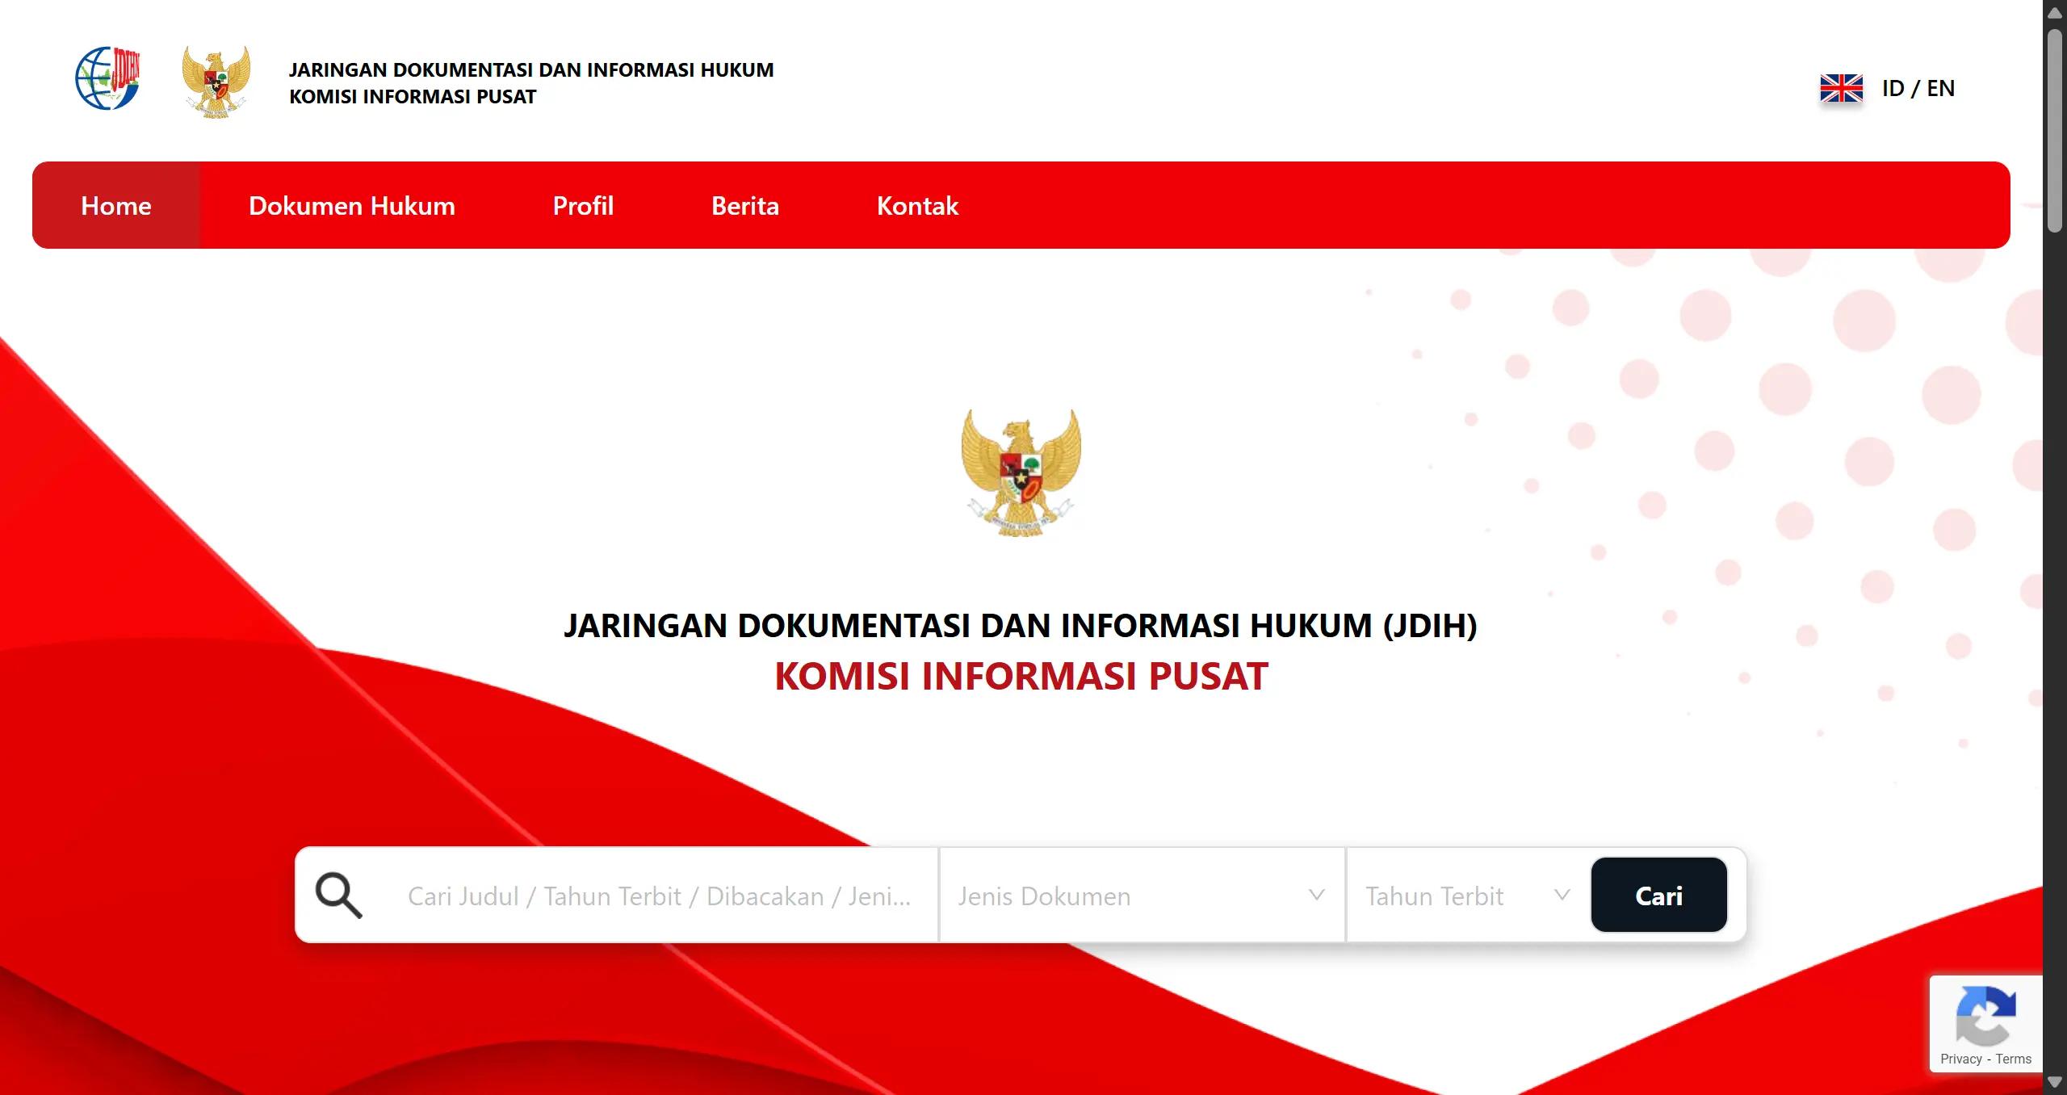The width and height of the screenshot is (2067, 1095).
Task: Open the Profil page
Action: (582, 205)
